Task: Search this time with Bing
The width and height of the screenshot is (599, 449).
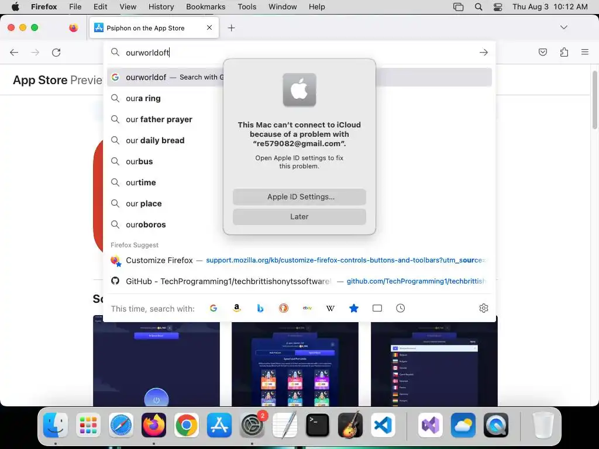Action: pyautogui.click(x=260, y=308)
